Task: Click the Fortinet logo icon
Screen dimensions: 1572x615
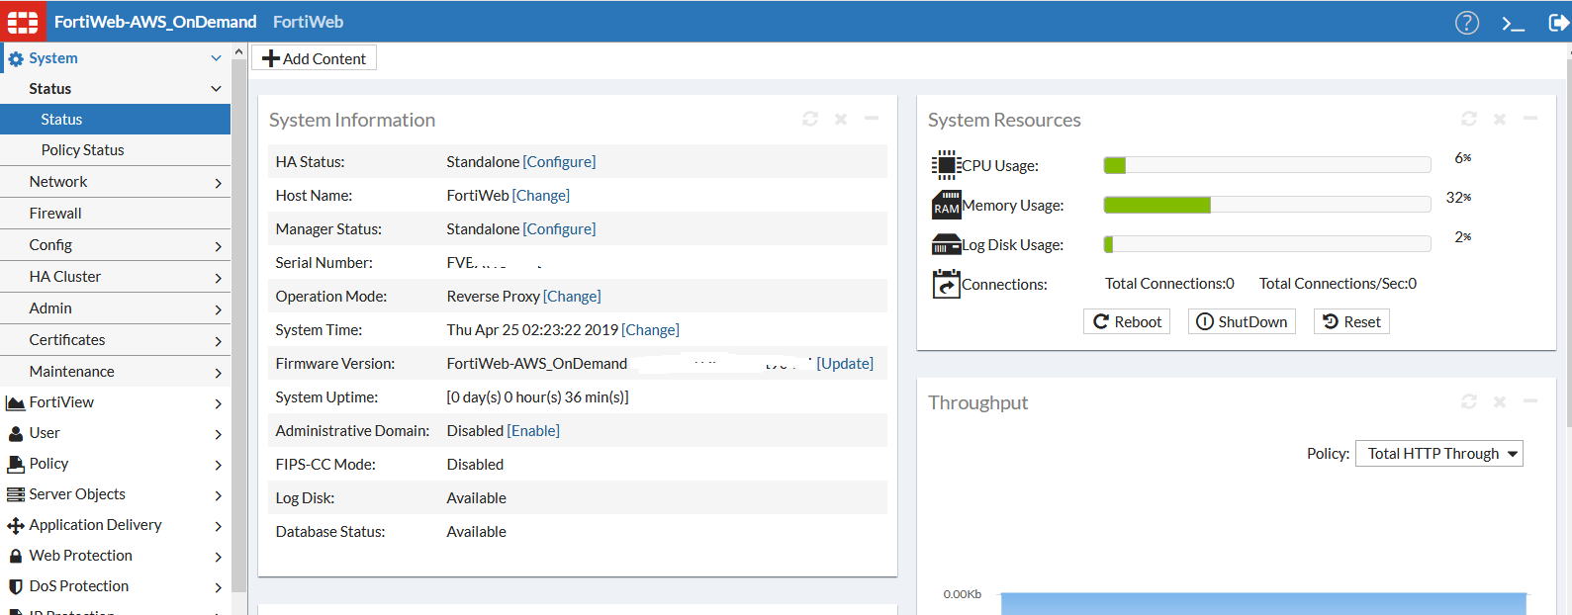Action: coord(23,21)
